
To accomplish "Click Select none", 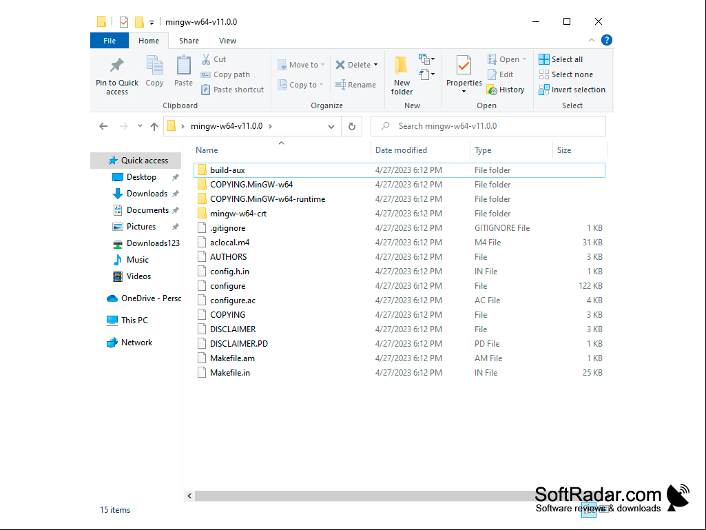I will click(566, 74).
